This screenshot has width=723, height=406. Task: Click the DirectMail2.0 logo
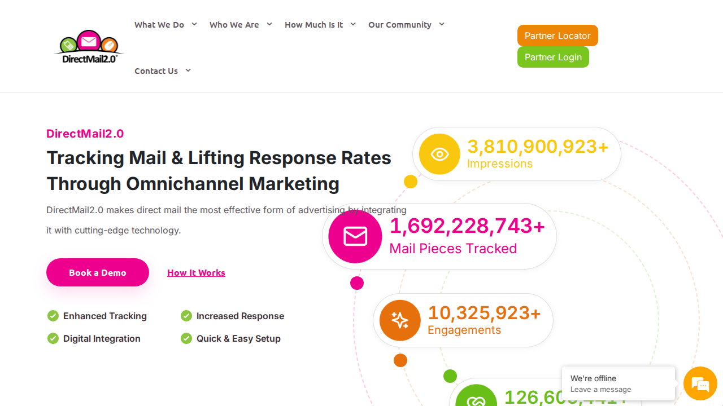(x=89, y=46)
